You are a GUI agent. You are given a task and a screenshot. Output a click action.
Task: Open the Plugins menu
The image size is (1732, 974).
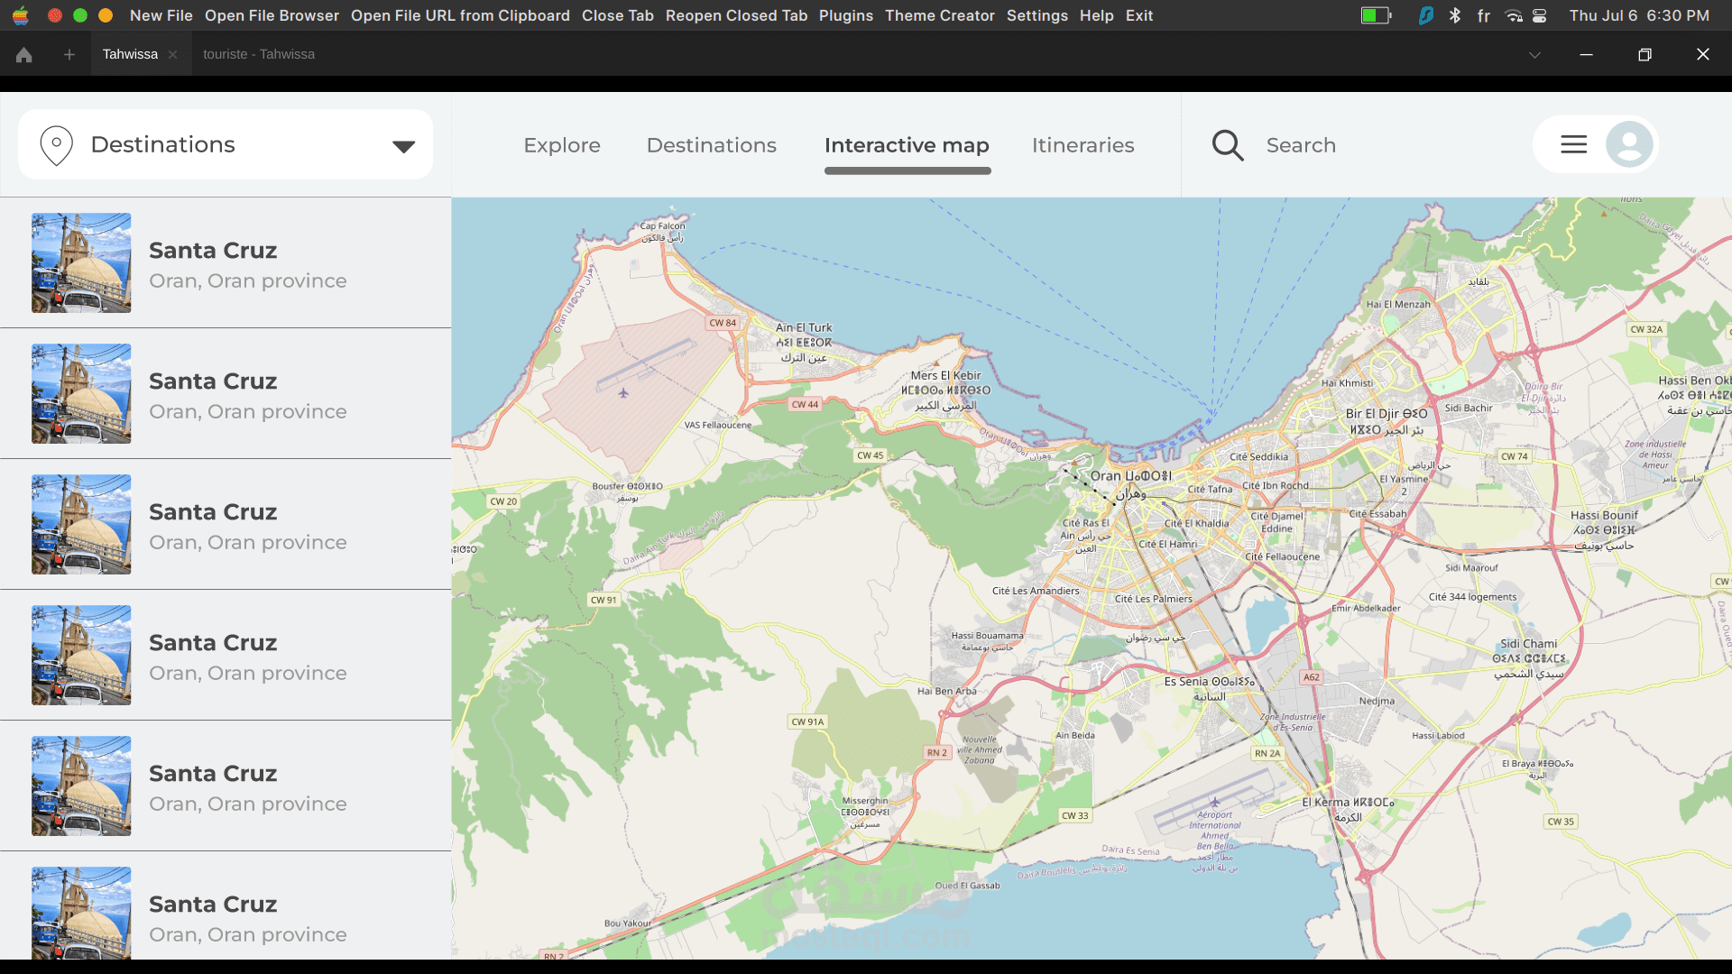(x=845, y=15)
